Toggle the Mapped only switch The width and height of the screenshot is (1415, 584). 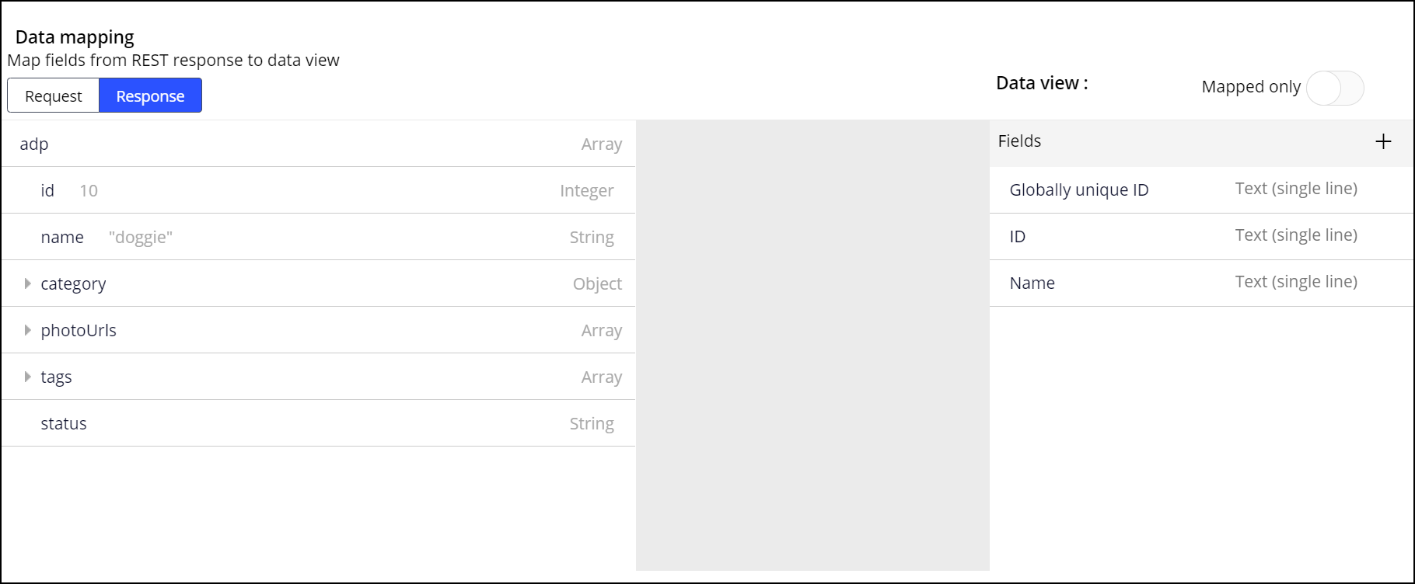pos(1335,88)
